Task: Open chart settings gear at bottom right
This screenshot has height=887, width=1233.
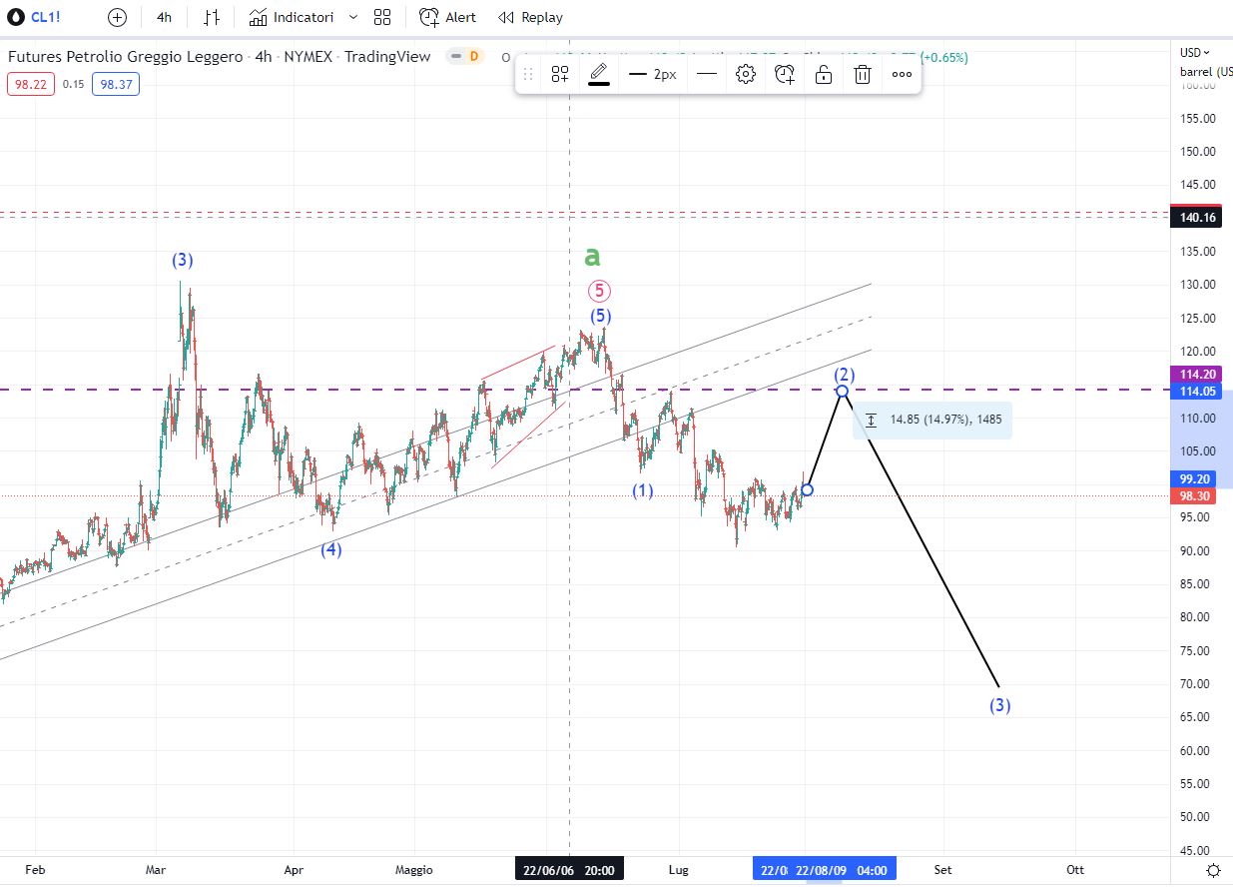Action: click(1213, 870)
